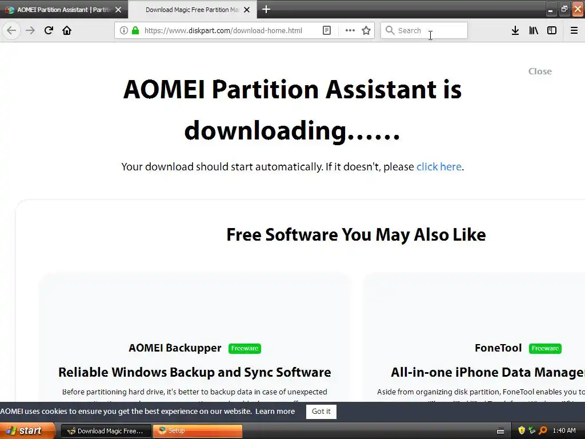
Task: Bookmark this page with the star
Action: tap(366, 31)
